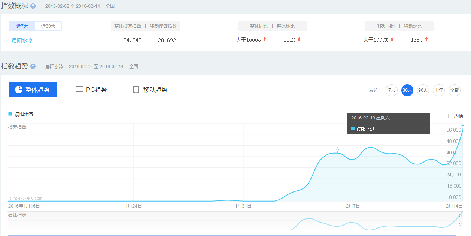Click the 整体同比 header label
Screen dimensions: 471x236
click(x=259, y=26)
